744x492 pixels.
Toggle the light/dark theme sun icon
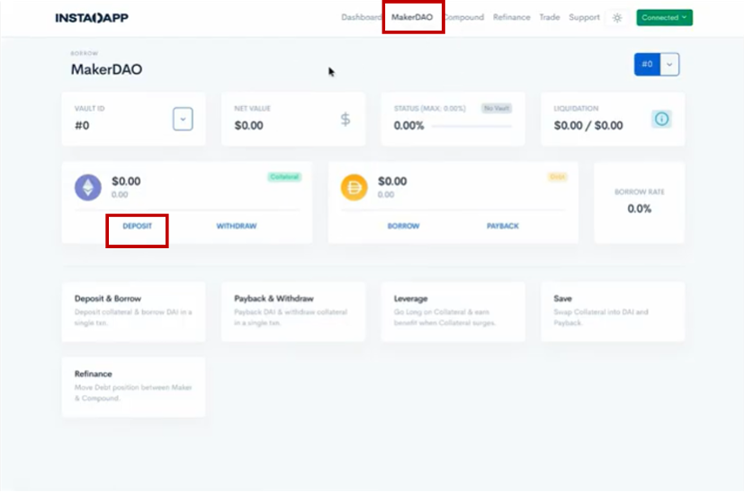tap(617, 18)
